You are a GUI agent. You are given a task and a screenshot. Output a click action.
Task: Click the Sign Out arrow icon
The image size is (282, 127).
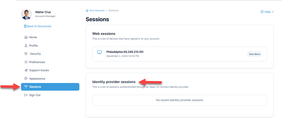click(26, 95)
